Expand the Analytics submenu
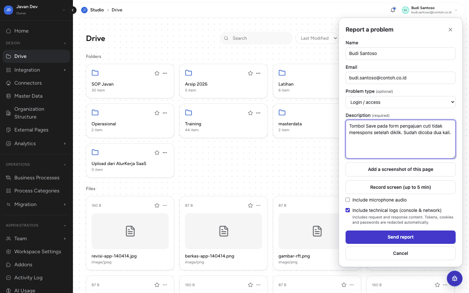 (65, 144)
